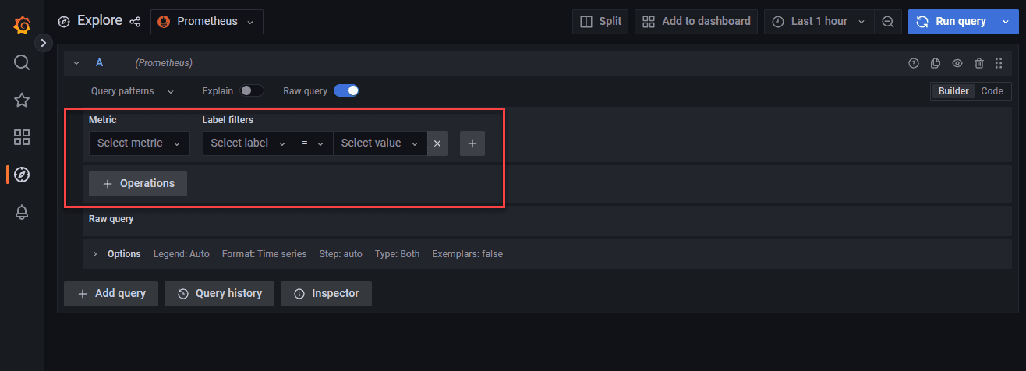Expand the Options section
This screenshot has height=371, width=1026.
[96, 254]
